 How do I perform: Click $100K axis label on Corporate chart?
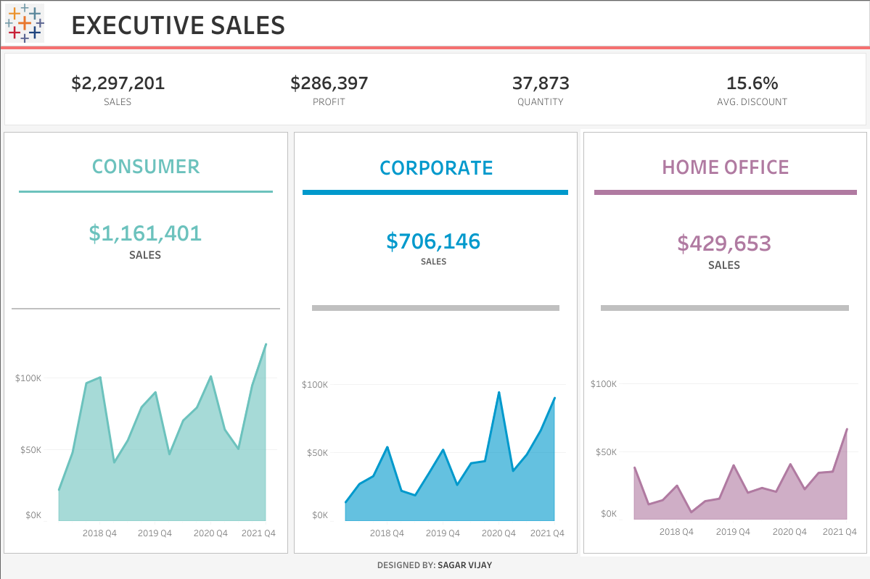pos(315,384)
